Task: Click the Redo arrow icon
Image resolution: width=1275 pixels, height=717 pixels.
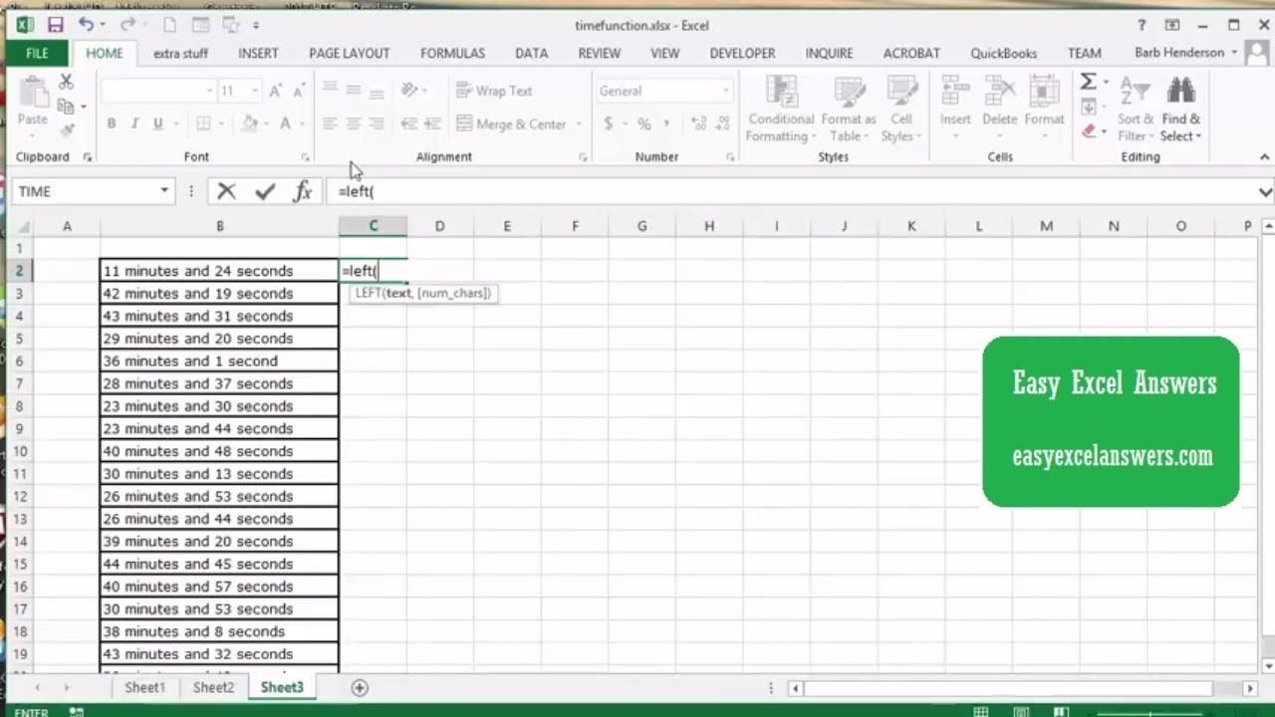Action: (x=127, y=25)
